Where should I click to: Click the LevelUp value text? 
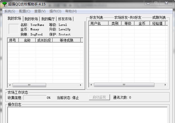64,30
